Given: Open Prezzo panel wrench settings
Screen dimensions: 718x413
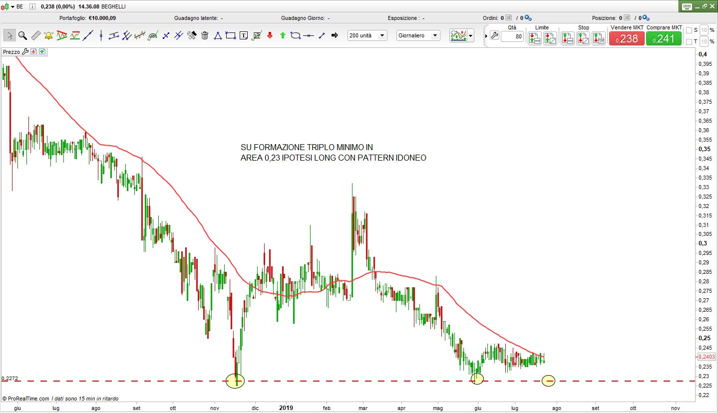Looking at the screenshot, I should pyautogui.click(x=25, y=51).
